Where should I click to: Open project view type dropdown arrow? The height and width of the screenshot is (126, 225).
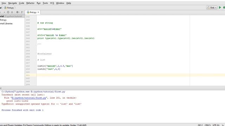click(5, 12)
